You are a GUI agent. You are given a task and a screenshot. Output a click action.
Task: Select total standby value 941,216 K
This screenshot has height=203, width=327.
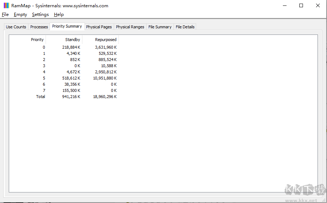coord(71,97)
